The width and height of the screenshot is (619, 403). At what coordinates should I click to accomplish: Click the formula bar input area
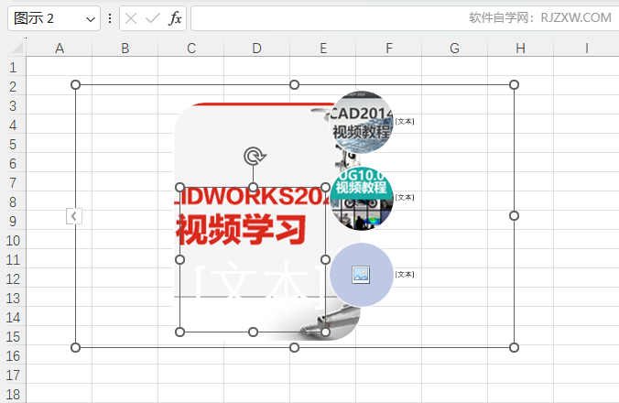coord(405,18)
